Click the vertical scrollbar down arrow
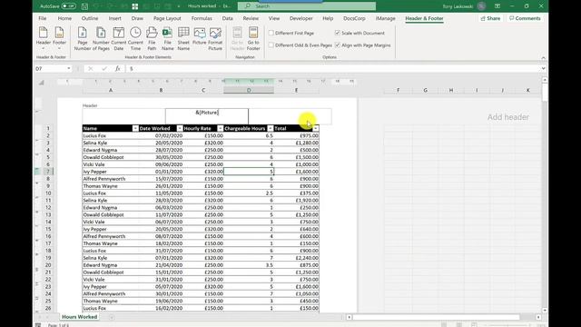 pyautogui.click(x=545, y=311)
